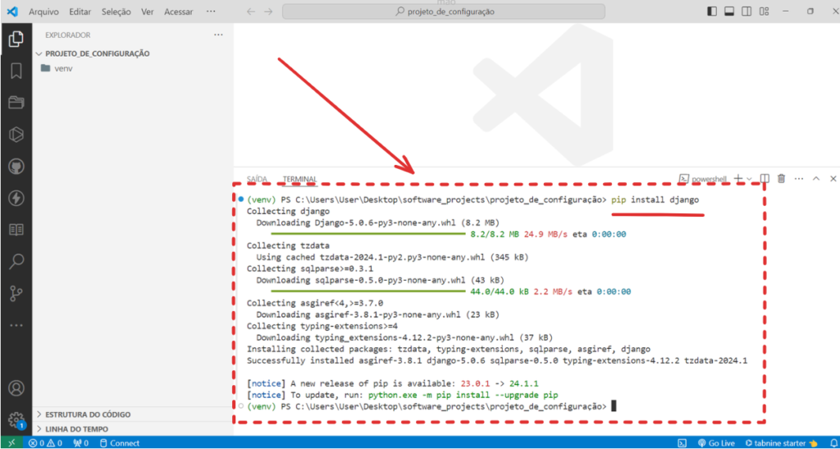Click the terminal prompt cursor on last line
Image resolution: width=840 pixels, height=449 pixels.
614,406
